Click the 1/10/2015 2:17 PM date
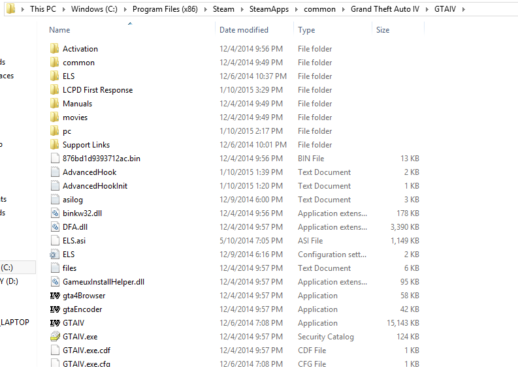518x374 pixels. pyautogui.click(x=251, y=131)
